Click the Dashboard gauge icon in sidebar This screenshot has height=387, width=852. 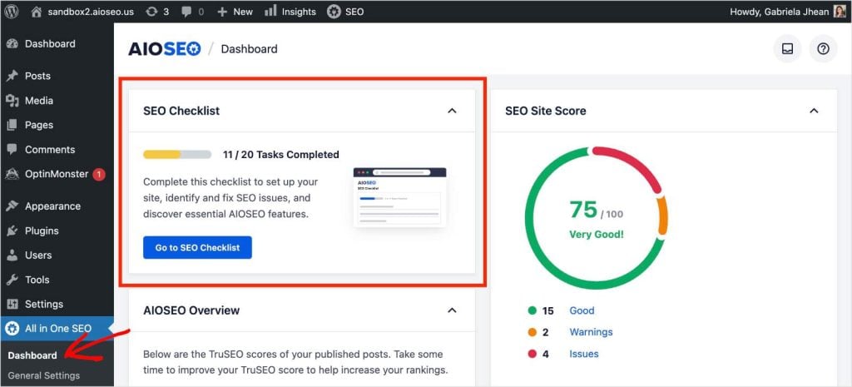tap(12, 44)
